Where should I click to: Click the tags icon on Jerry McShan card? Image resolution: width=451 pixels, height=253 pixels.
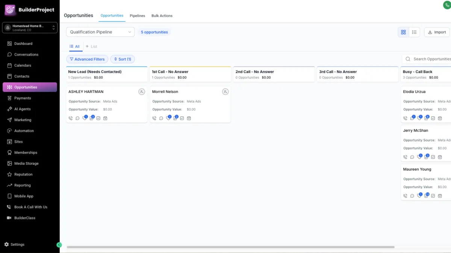419,157
